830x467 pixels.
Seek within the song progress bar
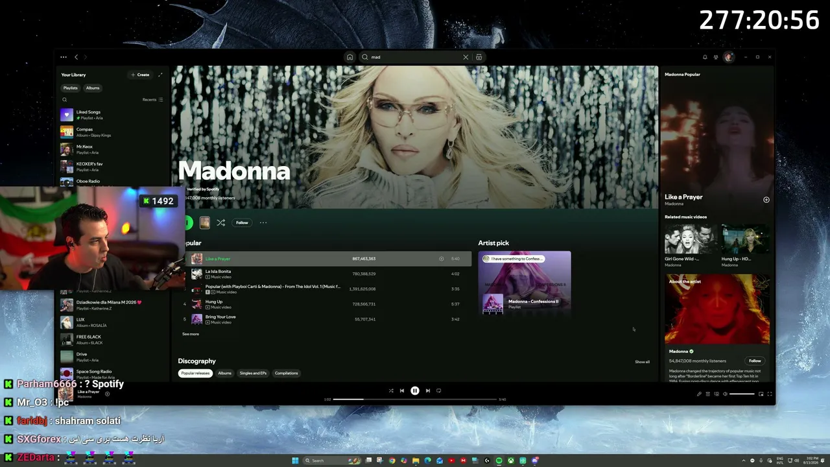[x=415, y=400]
